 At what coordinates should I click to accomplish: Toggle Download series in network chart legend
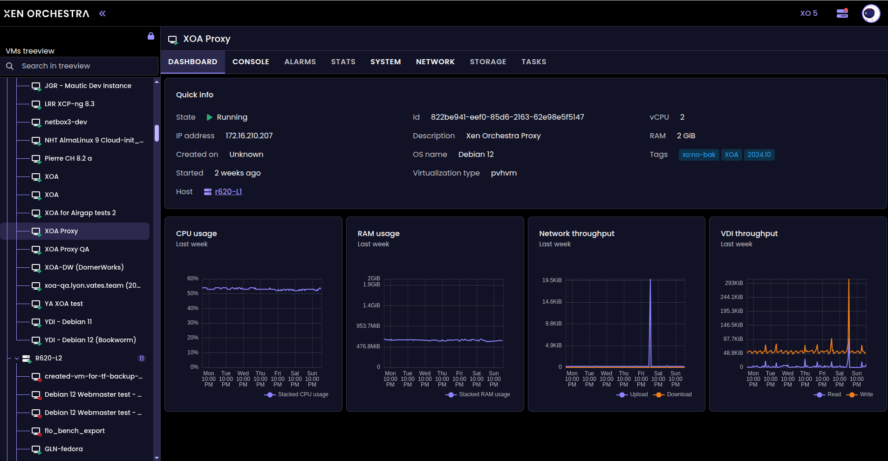pyautogui.click(x=672, y=394)
